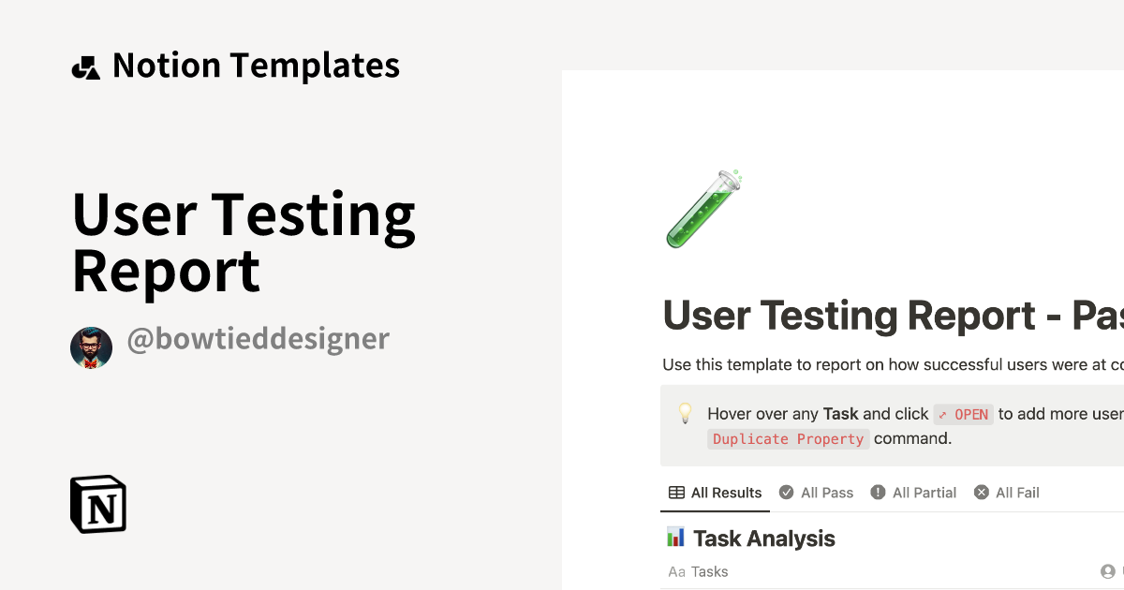The image size is (1124, 590).
Task: Click the large User Testing Report heading
Action: [x=244, y=242]
